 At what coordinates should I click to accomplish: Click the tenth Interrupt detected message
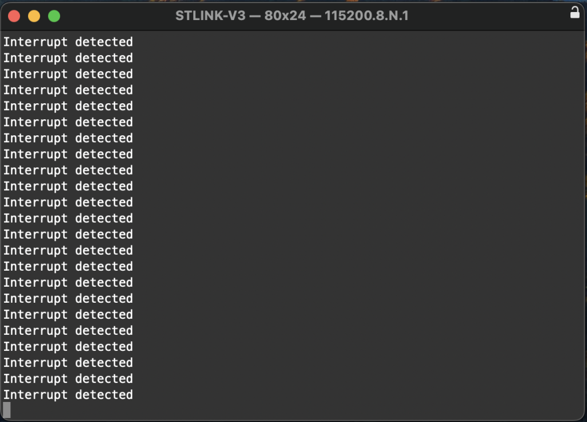pyautogui.click(x=68, y=186)
